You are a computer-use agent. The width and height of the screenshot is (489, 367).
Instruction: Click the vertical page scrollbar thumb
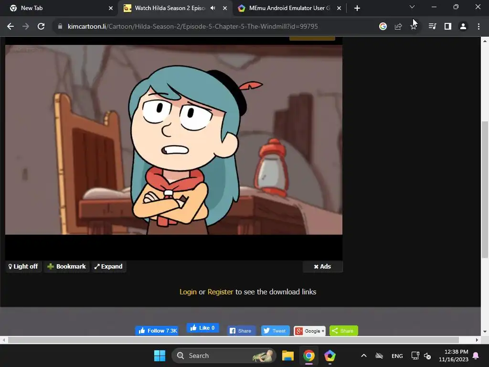(x=485, y=190)
